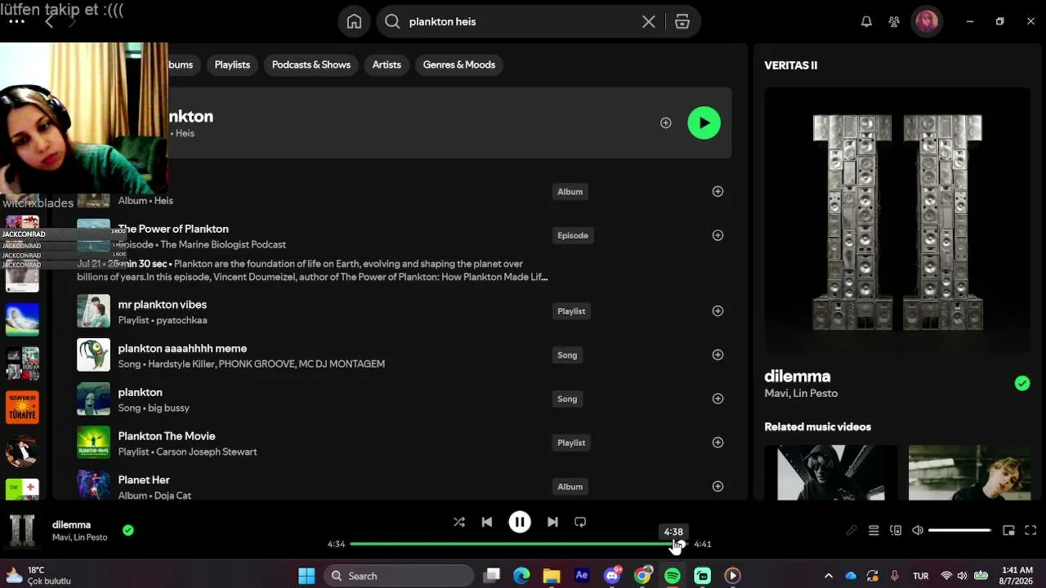The image size is (1046, 588).
Task: Mute the Spotify volume
Action: (x=918, y=531)
